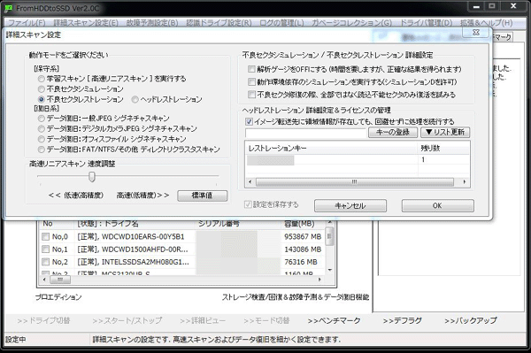Screen dimensions: 531x353
Task: Click the ▼リスト更新 button
Action: 445,132
